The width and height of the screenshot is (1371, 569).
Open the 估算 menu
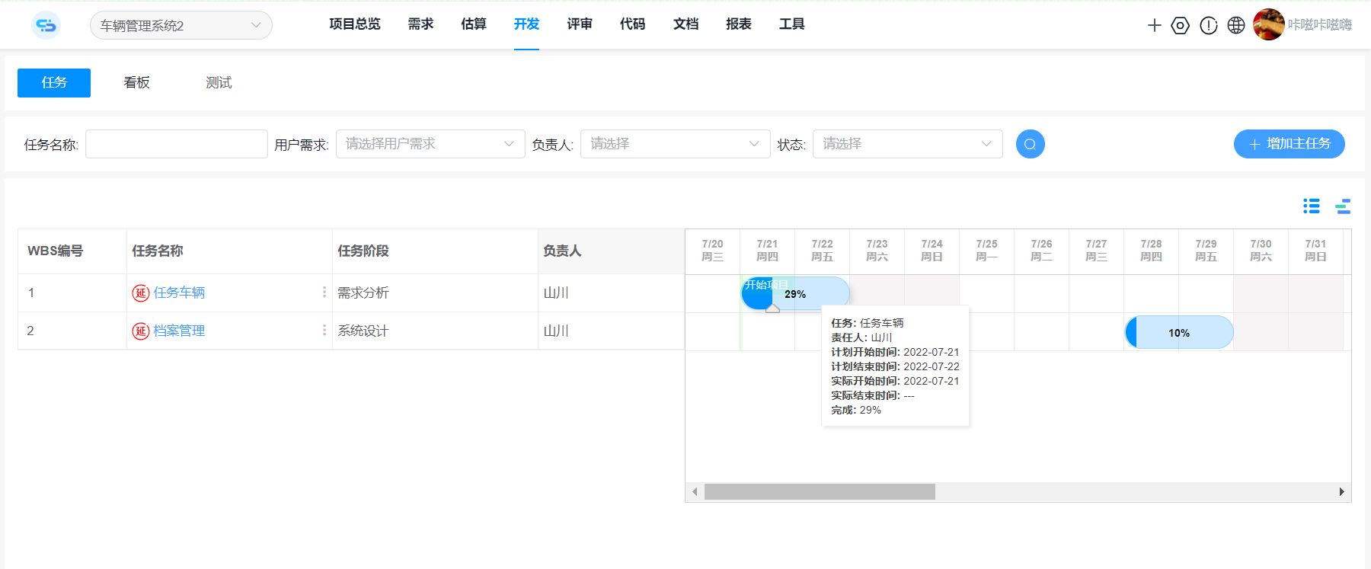point(474,24)
